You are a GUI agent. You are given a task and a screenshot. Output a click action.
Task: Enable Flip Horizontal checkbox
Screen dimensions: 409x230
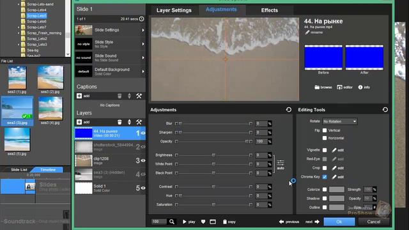[x=325, y=138]
